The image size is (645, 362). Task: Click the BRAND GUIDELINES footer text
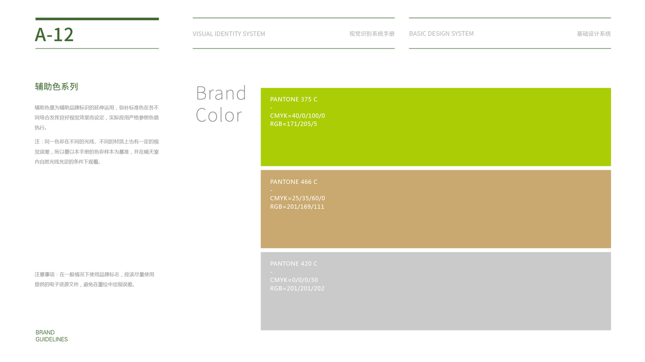click(x=51, y=336)
